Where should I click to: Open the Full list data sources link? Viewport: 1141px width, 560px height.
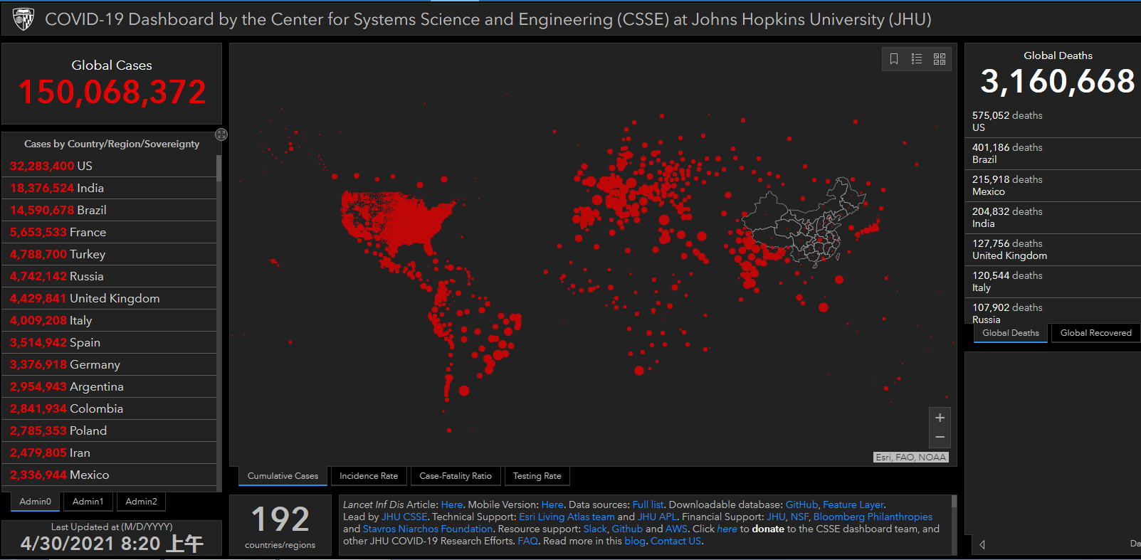tap(648, 504)
